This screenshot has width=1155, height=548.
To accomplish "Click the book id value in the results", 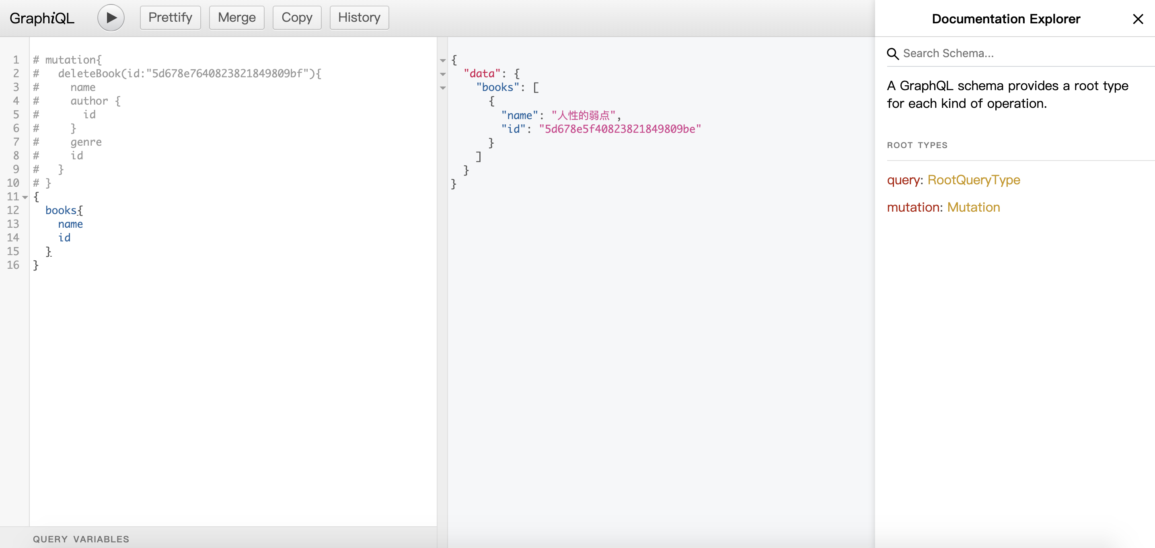I will coord(620,129).
